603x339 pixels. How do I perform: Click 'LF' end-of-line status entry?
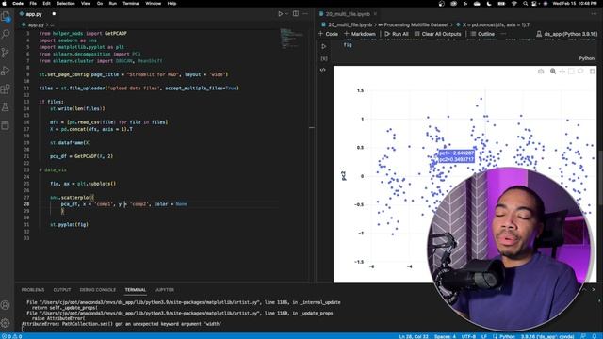pyautogui.click(x=484, y=336)
